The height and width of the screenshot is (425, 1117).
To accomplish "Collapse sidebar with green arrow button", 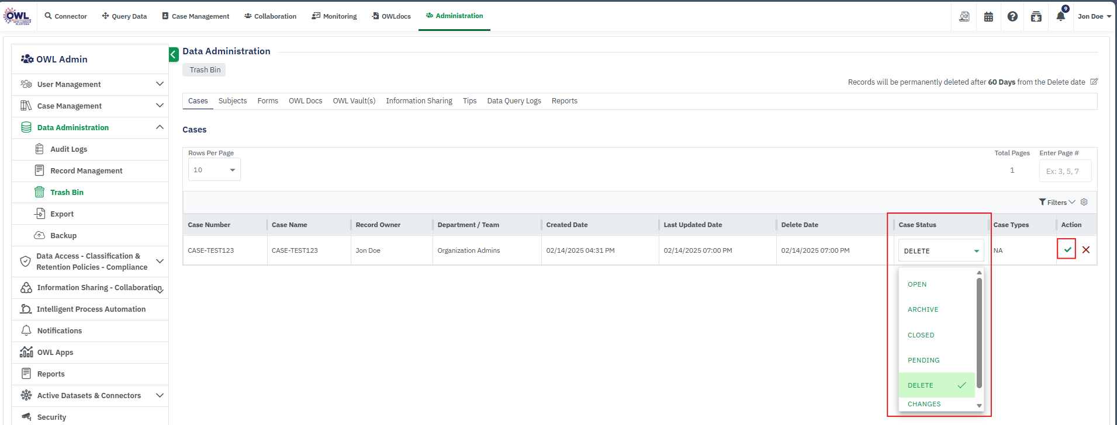I will tap(174, 55).
